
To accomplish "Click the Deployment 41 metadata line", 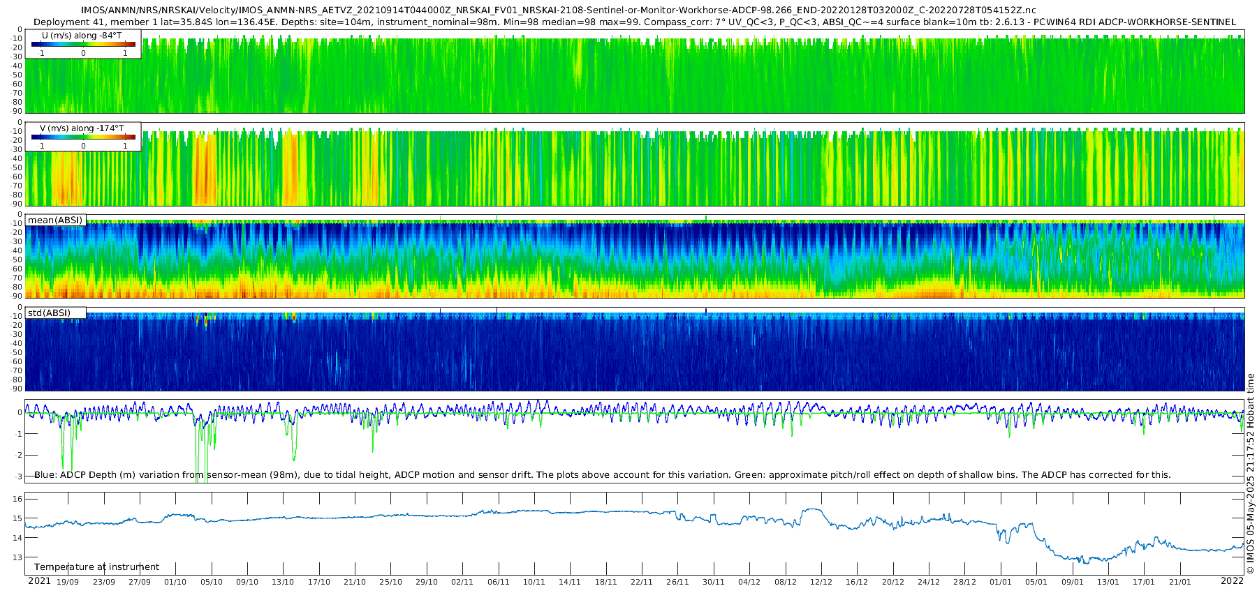I will 635,22.
